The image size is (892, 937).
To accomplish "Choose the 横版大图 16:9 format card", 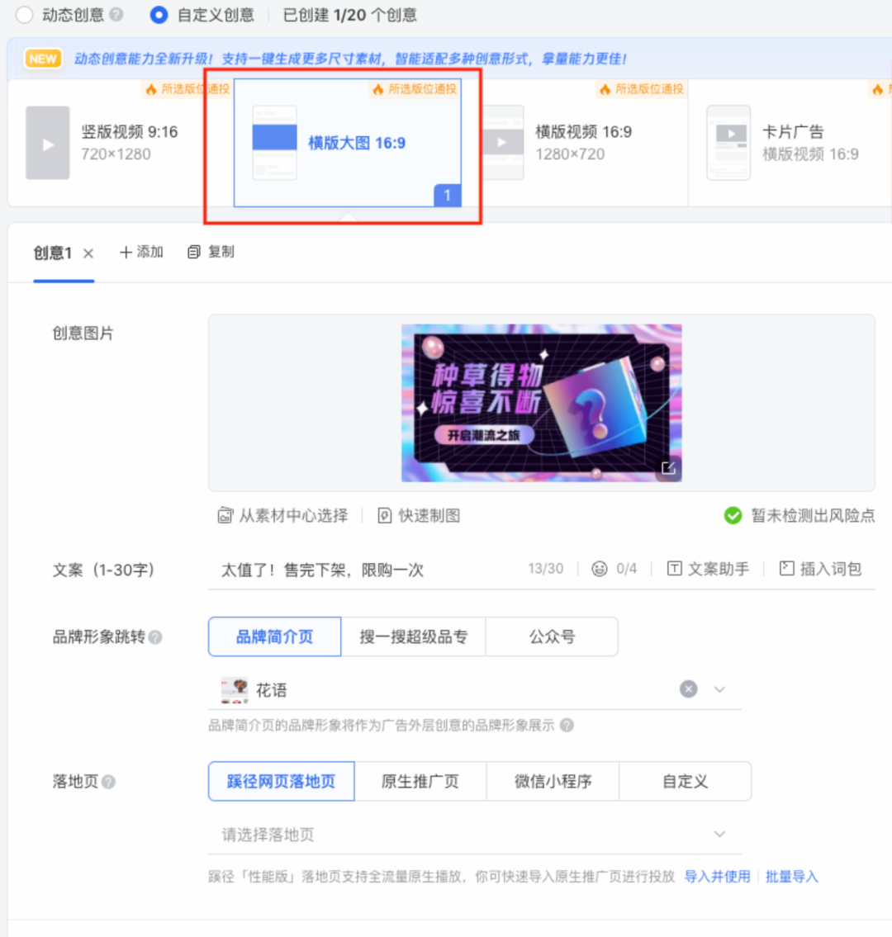I will pyautogui.click(x=348, y=143).
